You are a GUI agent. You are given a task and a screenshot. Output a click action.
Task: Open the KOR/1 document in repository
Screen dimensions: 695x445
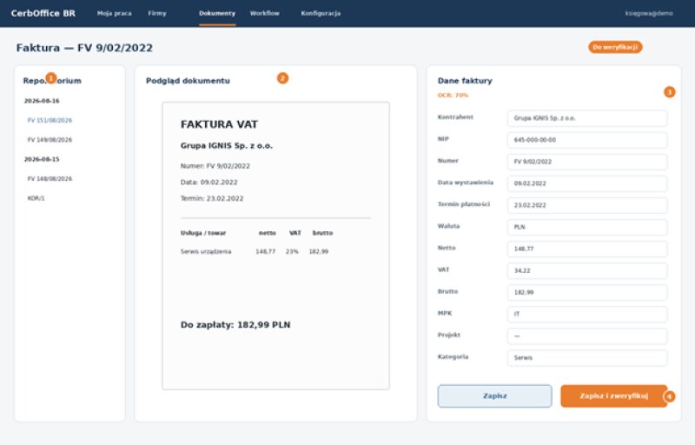point(36,198)
